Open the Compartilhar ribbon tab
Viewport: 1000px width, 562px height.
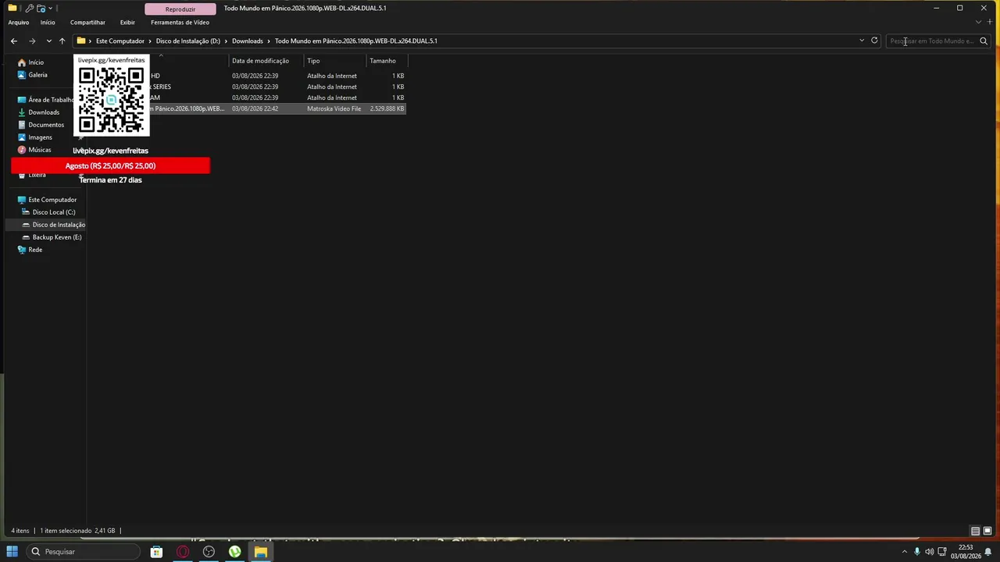coord(87,22)
